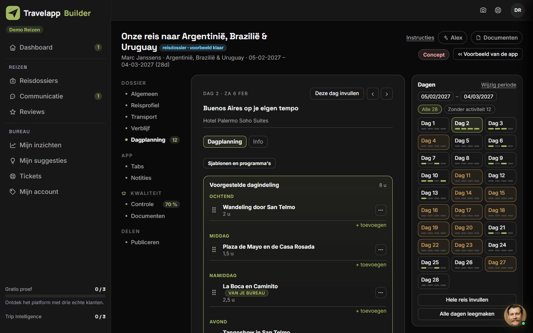Image resolution: width=533 pixels, height=333 pixels.
Task: Open the Transport section of the dossier
Action: [144, 117]
